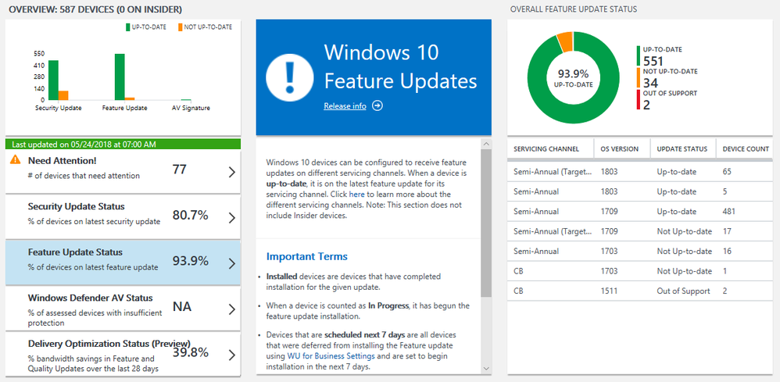The width and height of the screenshot is (780, 382).
Task: Click the scroll-up arrow of description panel
Action: [x=486, y=143]
